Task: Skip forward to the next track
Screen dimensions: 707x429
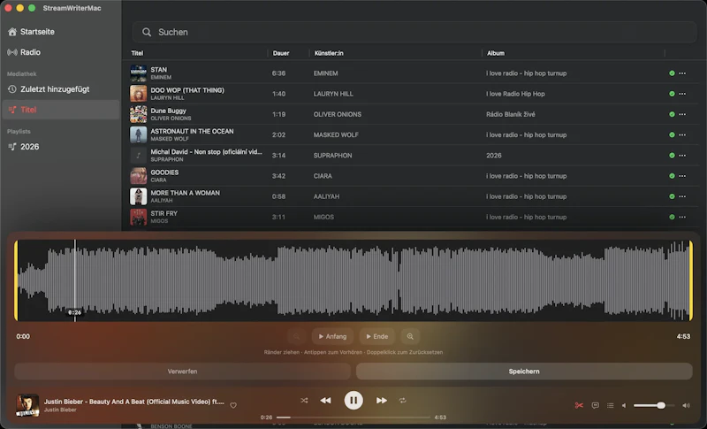Action: (382, 400)
